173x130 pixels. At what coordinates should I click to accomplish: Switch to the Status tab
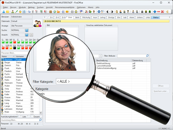(x=156, y=18)
